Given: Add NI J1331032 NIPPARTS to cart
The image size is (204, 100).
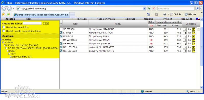Looking at the screenshot, I should coord(194,51).
